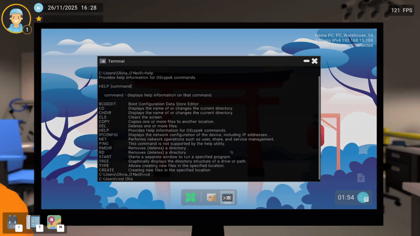Image resolution: width=420 pixels, height=236 pixels.
Task: Click the Terminal title bar text
Action: pos(116,61)
